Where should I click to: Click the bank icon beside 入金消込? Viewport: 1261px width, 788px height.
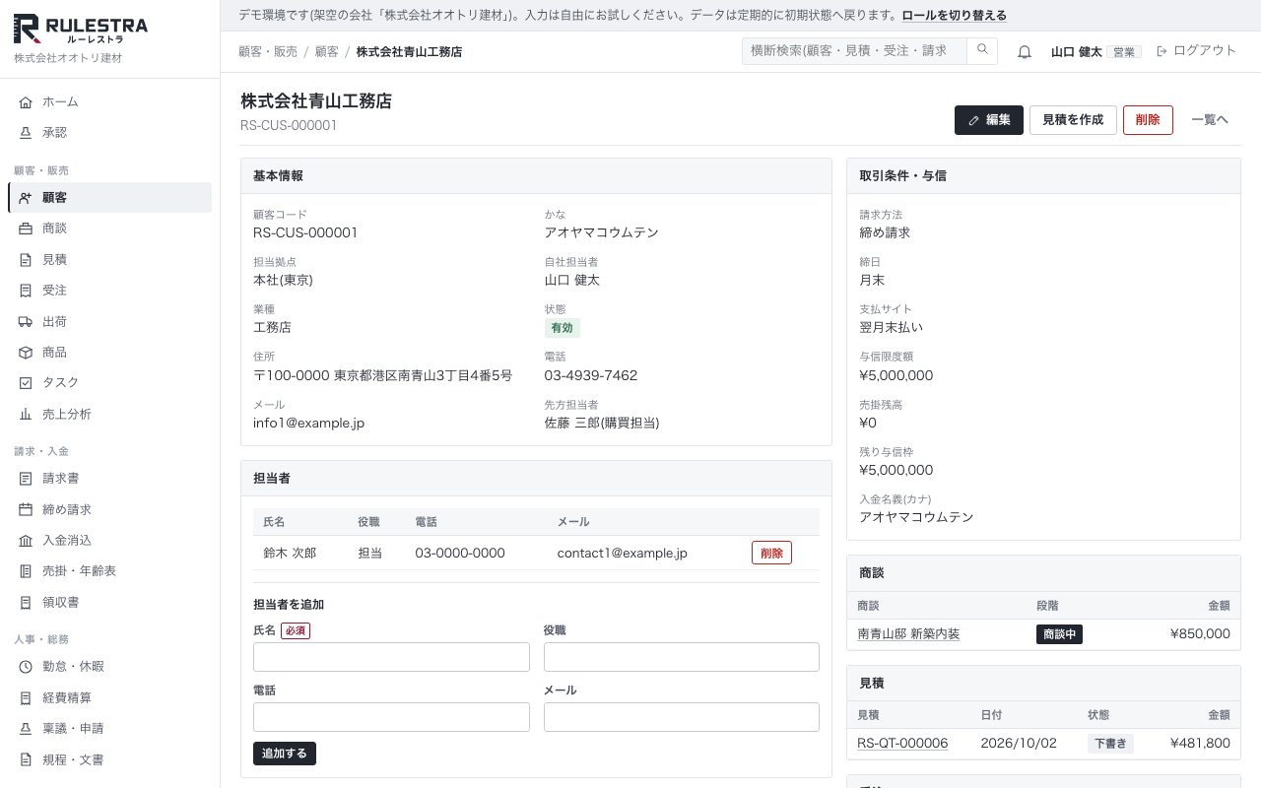pos(26,541)
